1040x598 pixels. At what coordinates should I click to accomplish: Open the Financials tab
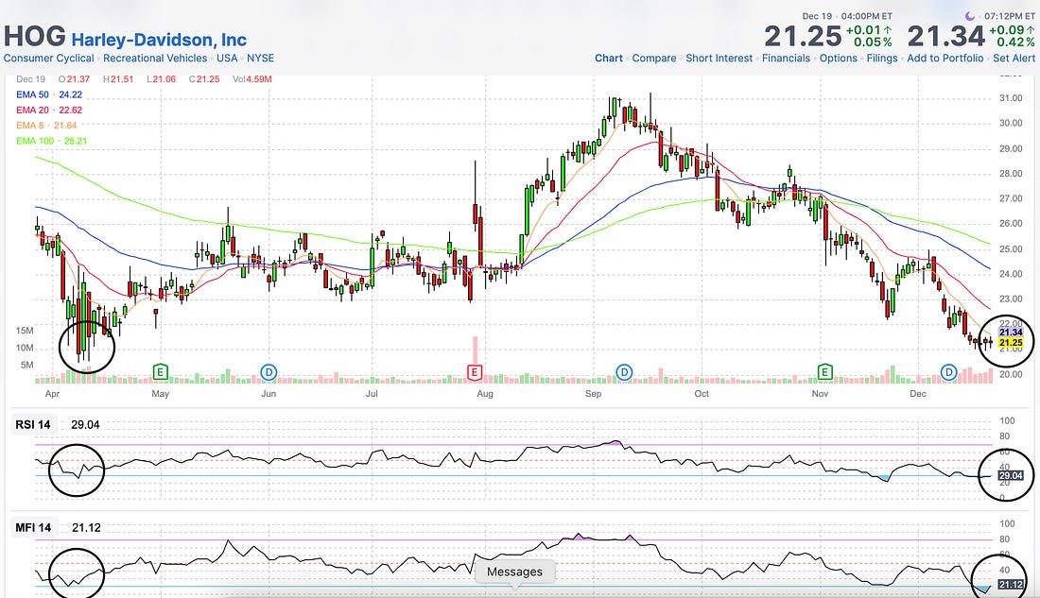click(x=786, y=59)
